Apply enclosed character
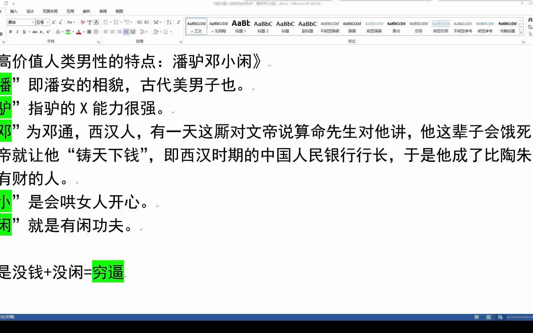 [96, 32]
